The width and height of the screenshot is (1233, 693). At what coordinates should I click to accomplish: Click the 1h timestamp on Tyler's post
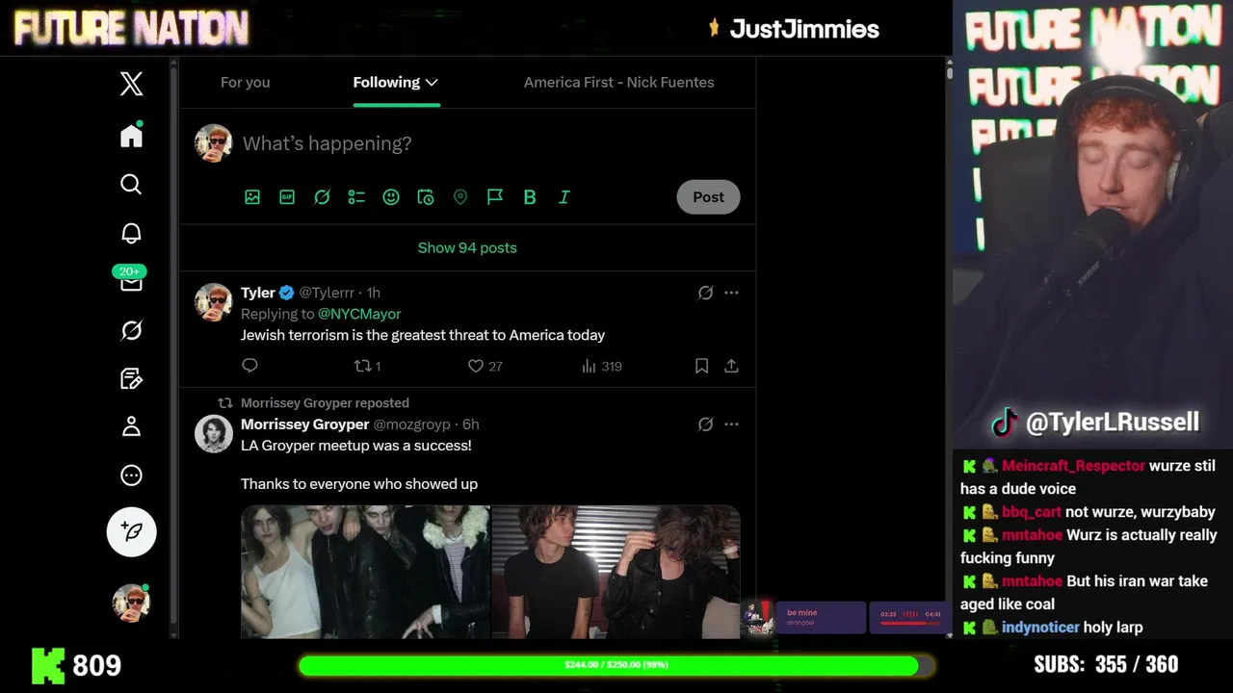pos(373,293)
